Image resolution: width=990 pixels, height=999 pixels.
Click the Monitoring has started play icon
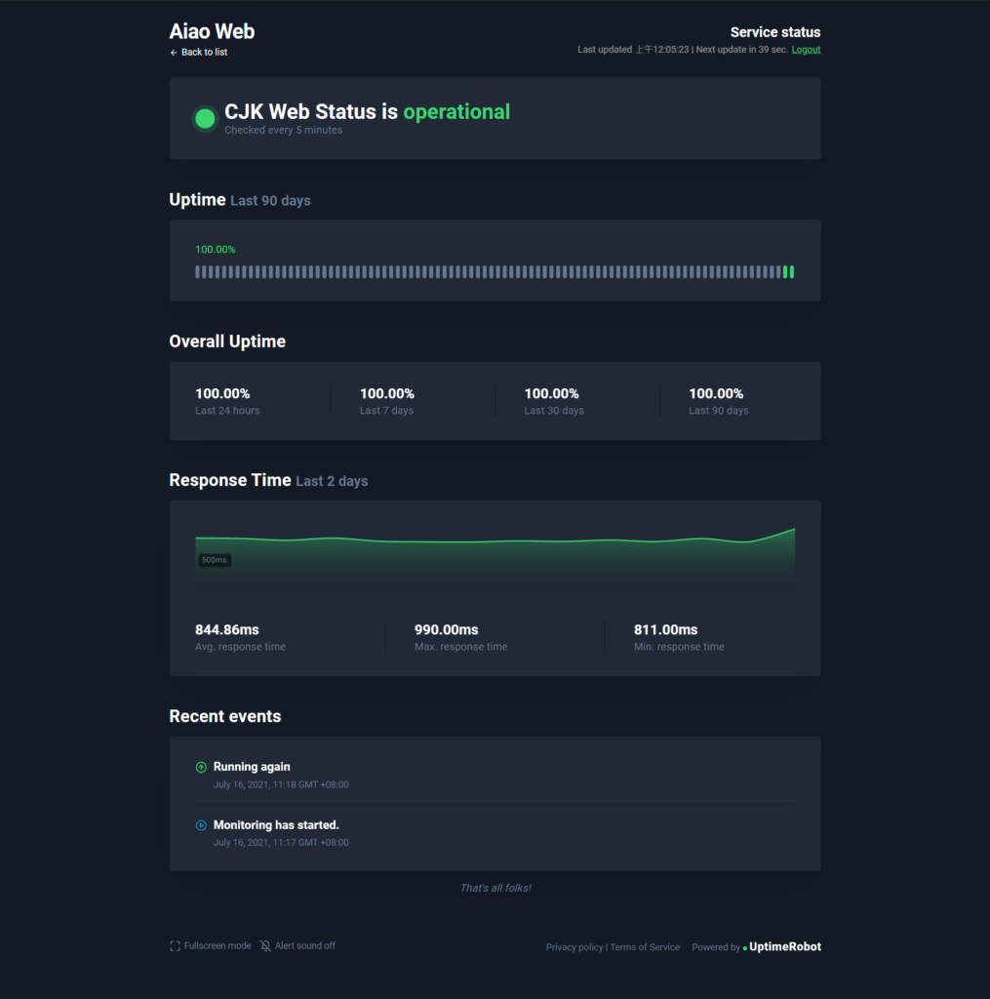point(201,825)
